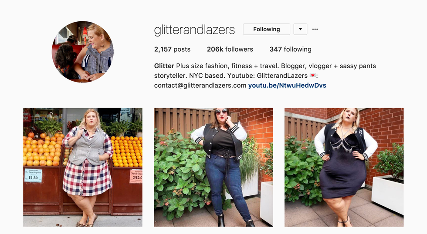Viewport: 427px width, 234px height.
Task: Open the youtu.be/NtwuHedwDvs link
Action: coord(287,86)
